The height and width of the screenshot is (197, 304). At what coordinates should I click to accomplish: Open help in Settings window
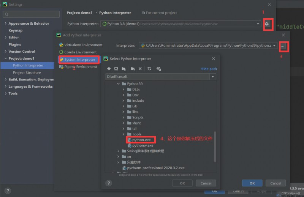pos(8,191)
